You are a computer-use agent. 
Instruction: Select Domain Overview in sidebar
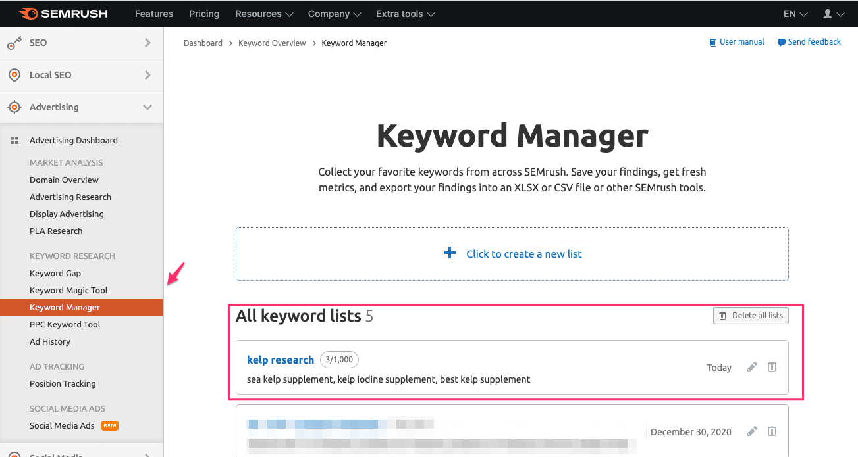click(64, 180)
